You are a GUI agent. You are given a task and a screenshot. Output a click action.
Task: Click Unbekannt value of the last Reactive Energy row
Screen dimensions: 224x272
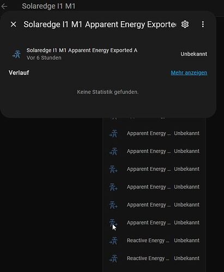(186, 258)
